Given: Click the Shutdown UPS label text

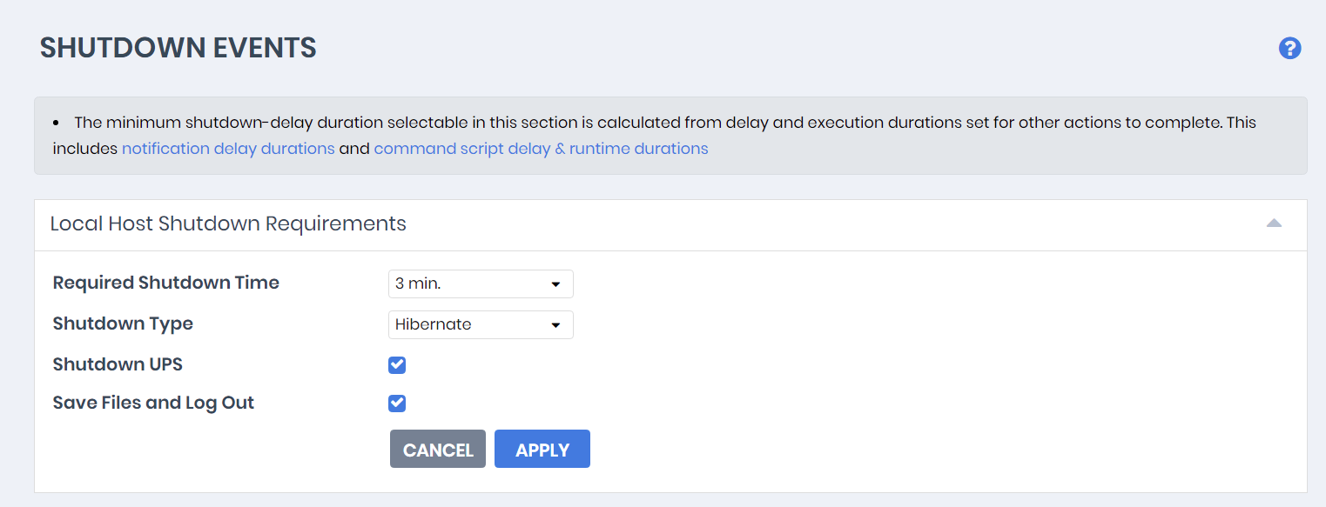Looking at the screenshot, I should click(118, 364).
